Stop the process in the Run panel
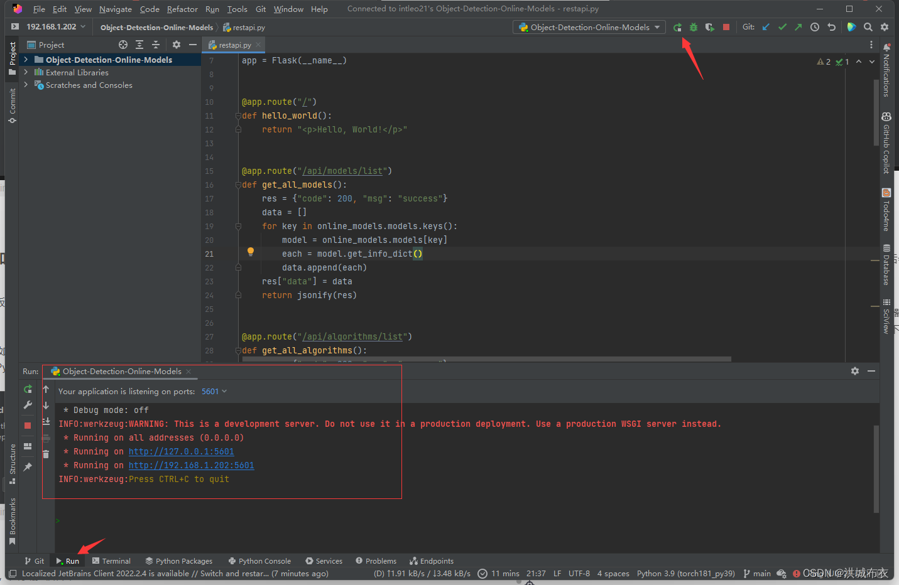This screenshot has width=899, height=585. point(28,426)
